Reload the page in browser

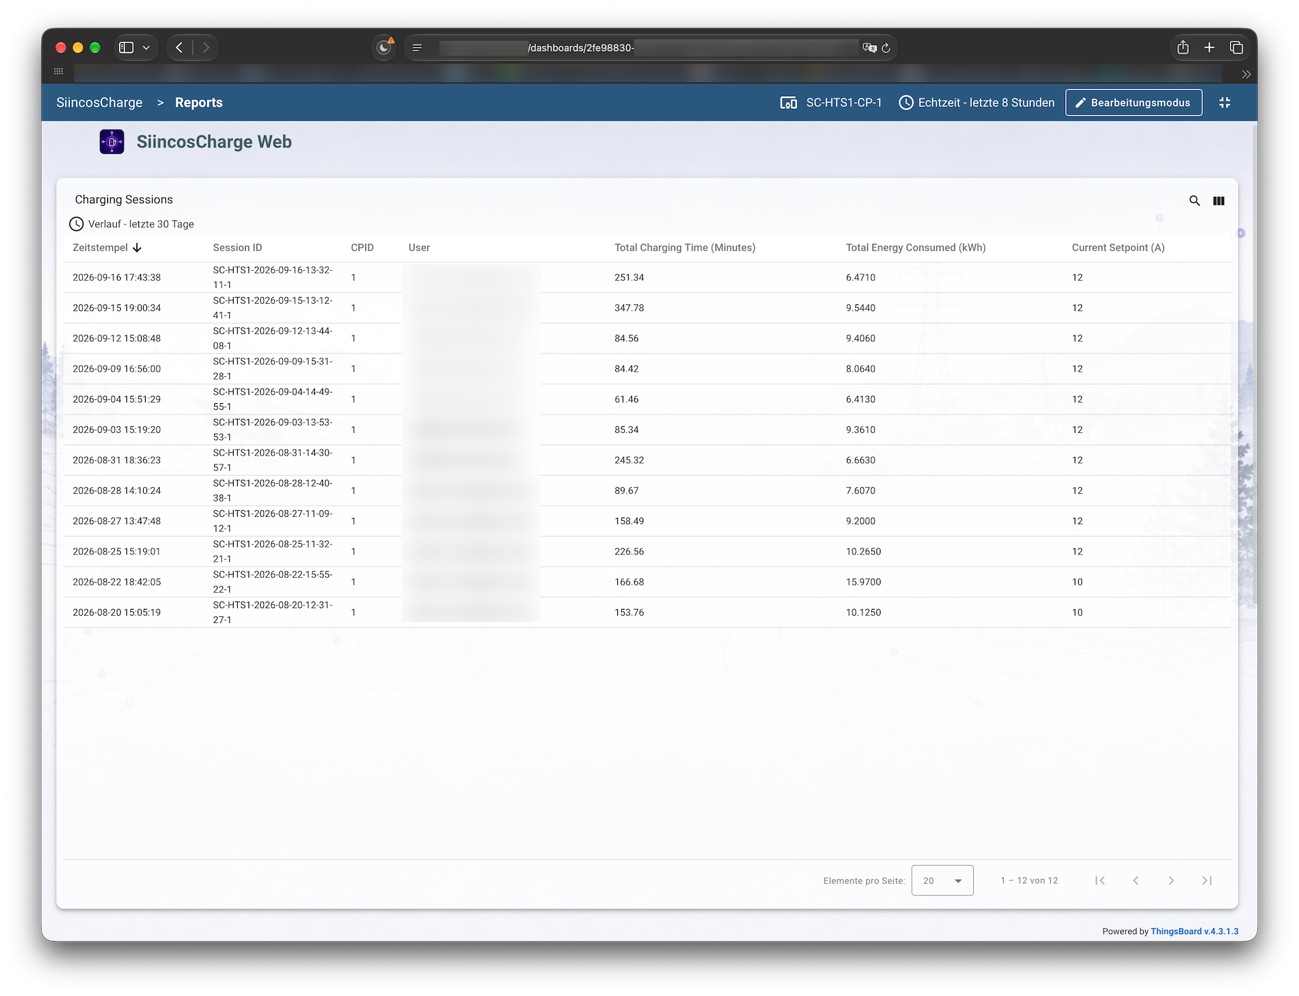pyautogui.click(x=886, y=48)
